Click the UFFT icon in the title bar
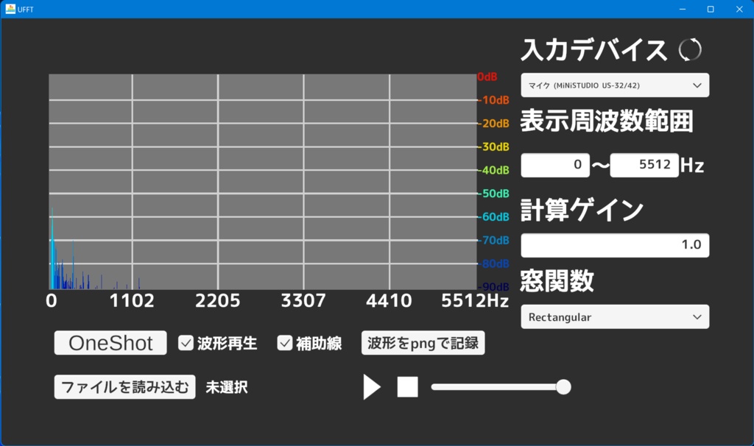The height and width of the screenshot is (446, 754). [x=10, y=9]
